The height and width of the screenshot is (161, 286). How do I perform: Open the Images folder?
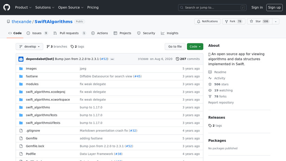(x=31, y=69)
